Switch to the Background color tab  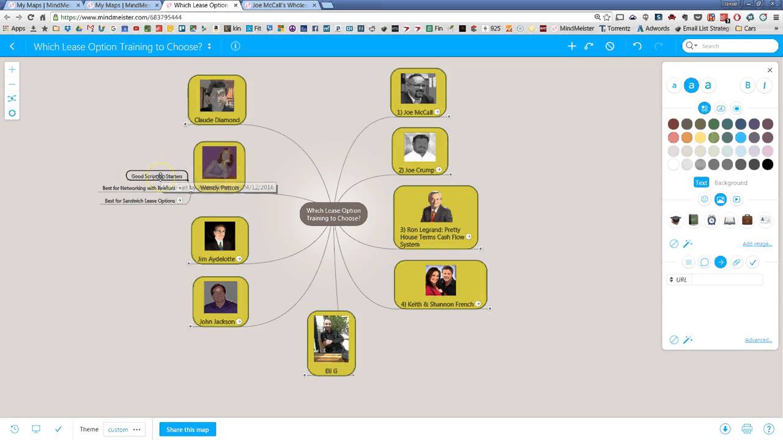pyautogui.click(x=731, y=183)
